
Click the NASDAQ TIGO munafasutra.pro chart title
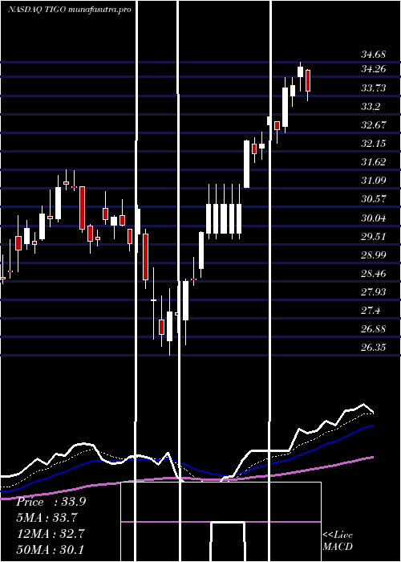(x=69, y=10)
